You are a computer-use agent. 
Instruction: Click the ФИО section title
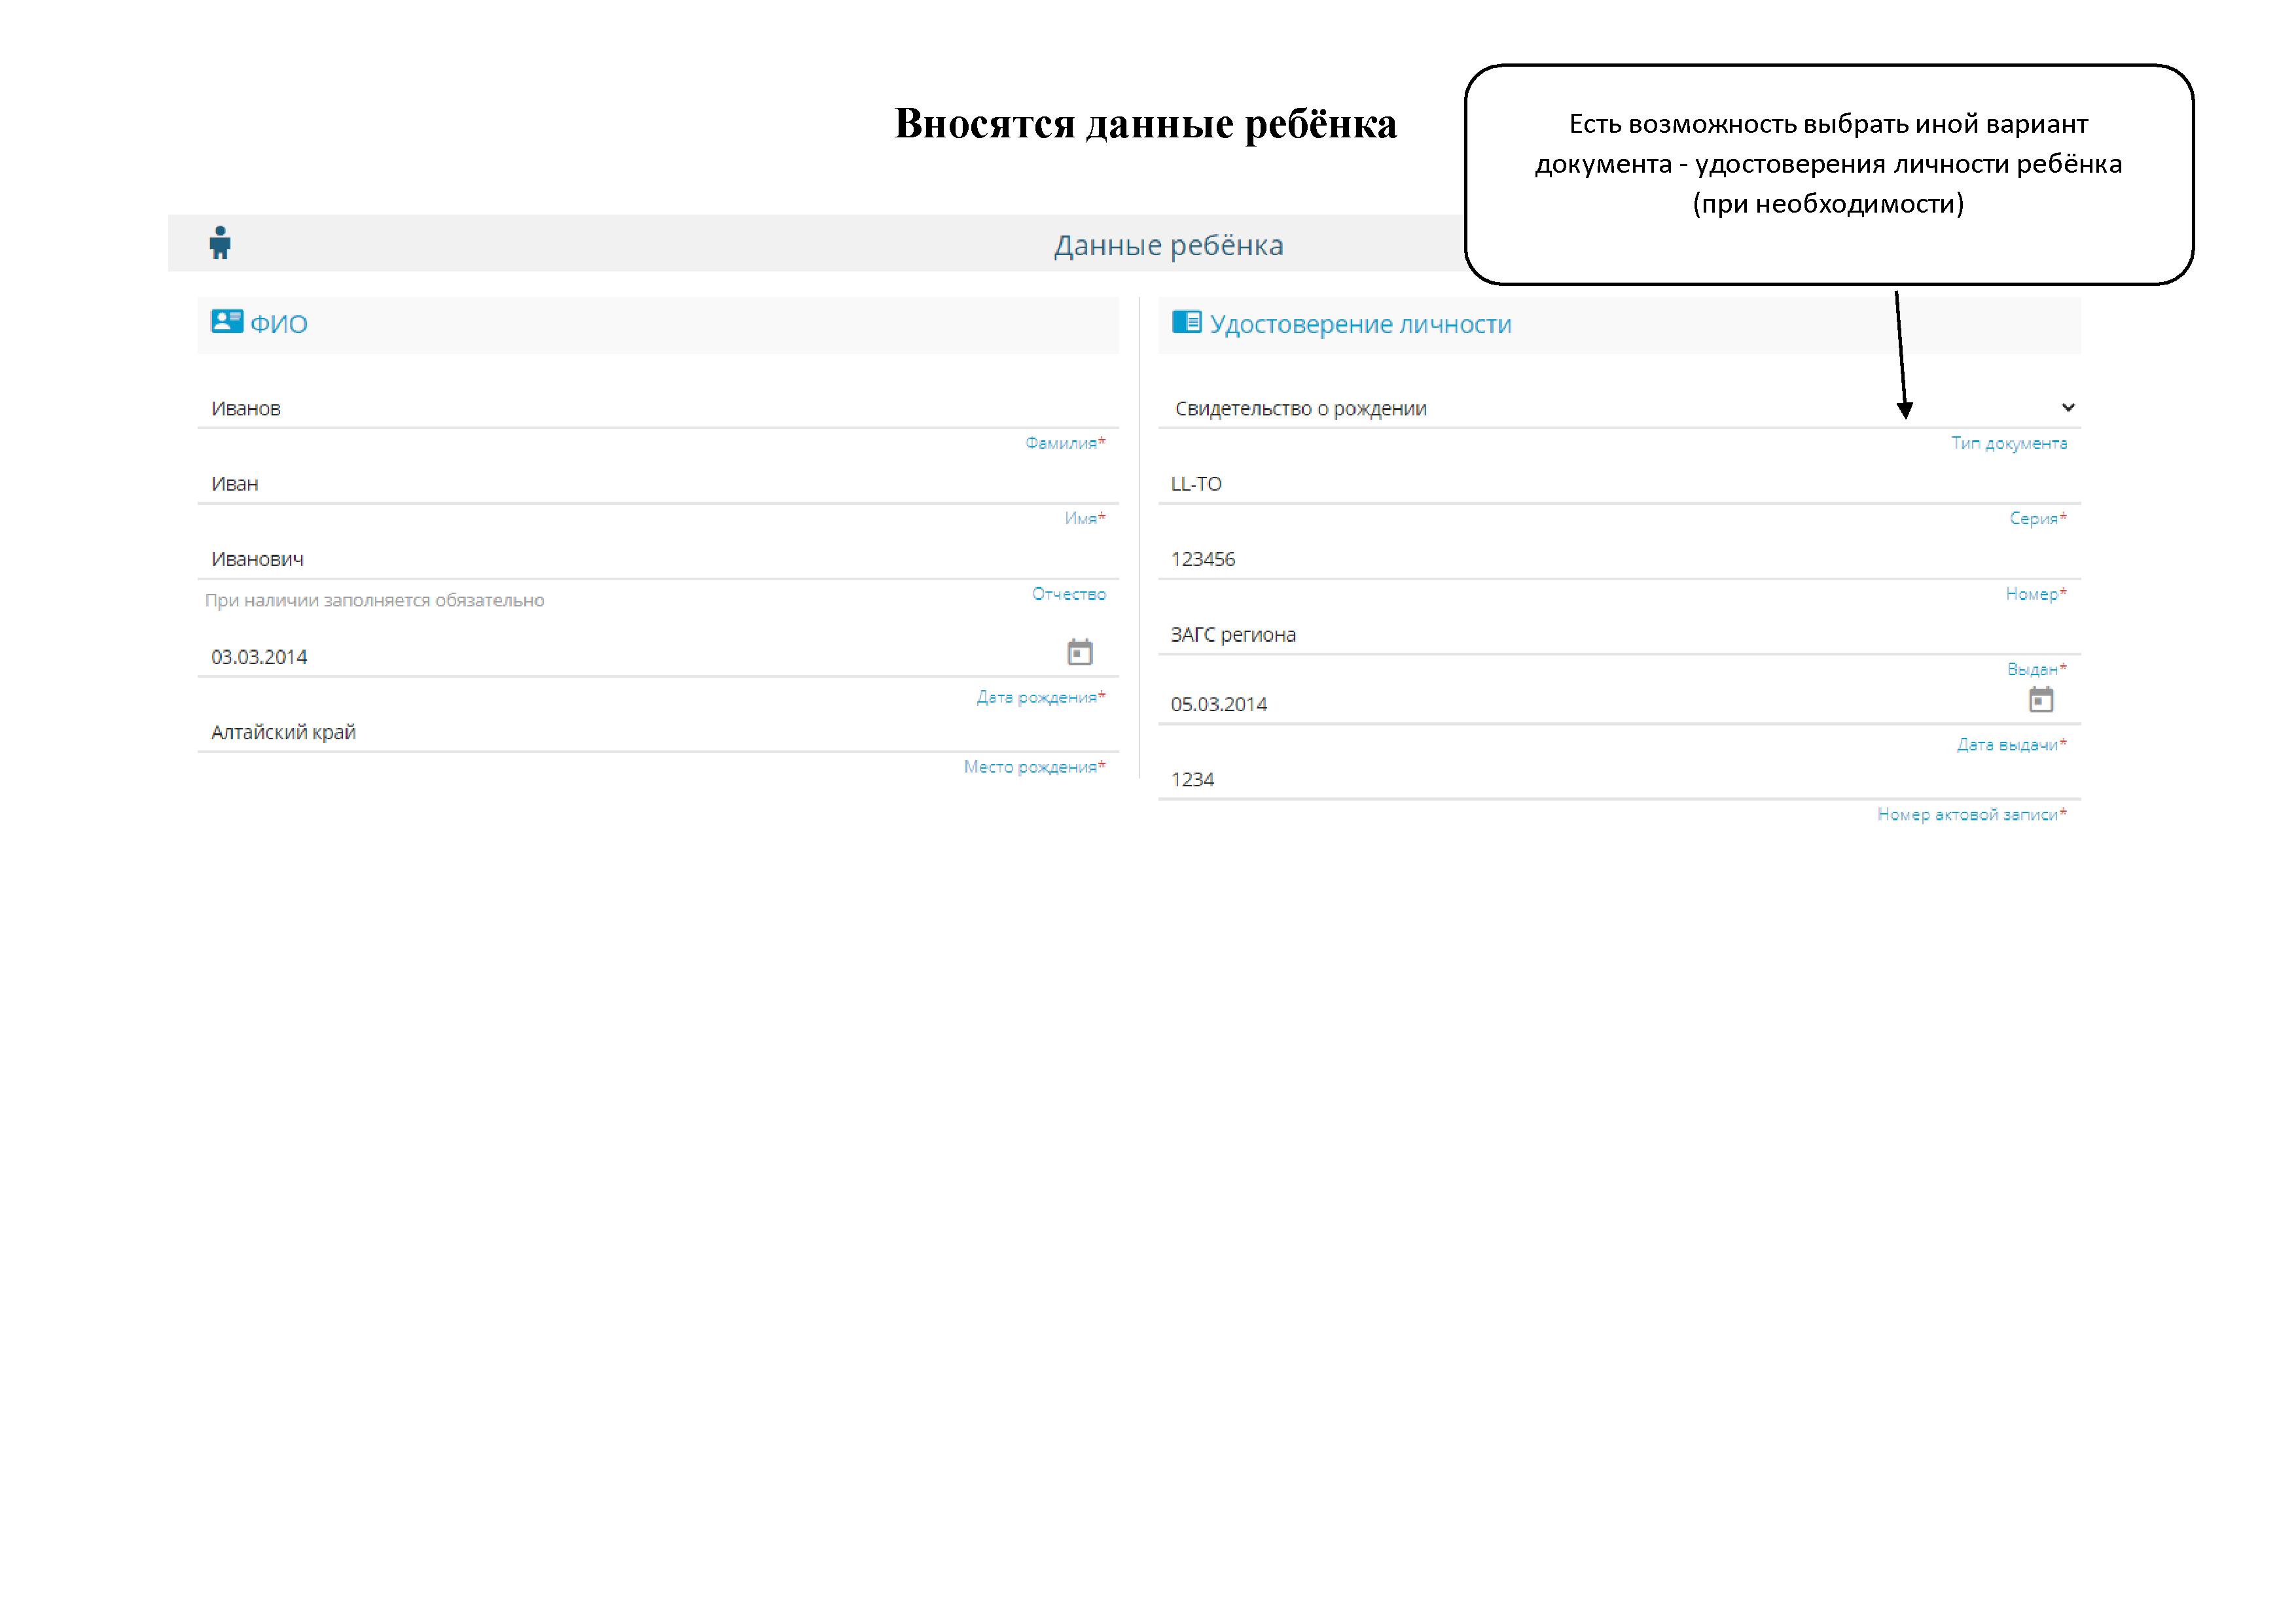click(278, 324)
